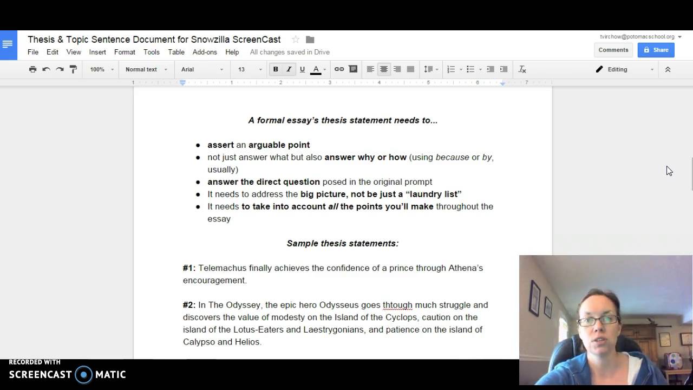
Task: Open the Edit menu
Action: tap(53, 52)
